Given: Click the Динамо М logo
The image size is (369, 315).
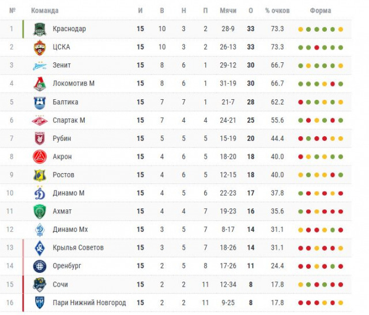Looking at the screenshot, I should pos(39,193).
